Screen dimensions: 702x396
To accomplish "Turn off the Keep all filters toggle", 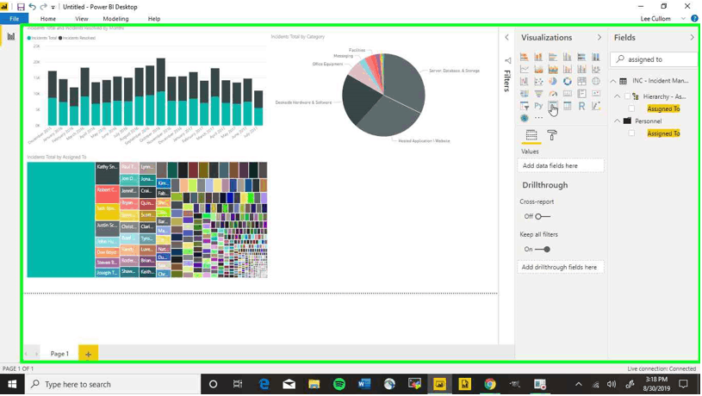I will point(543,250).
